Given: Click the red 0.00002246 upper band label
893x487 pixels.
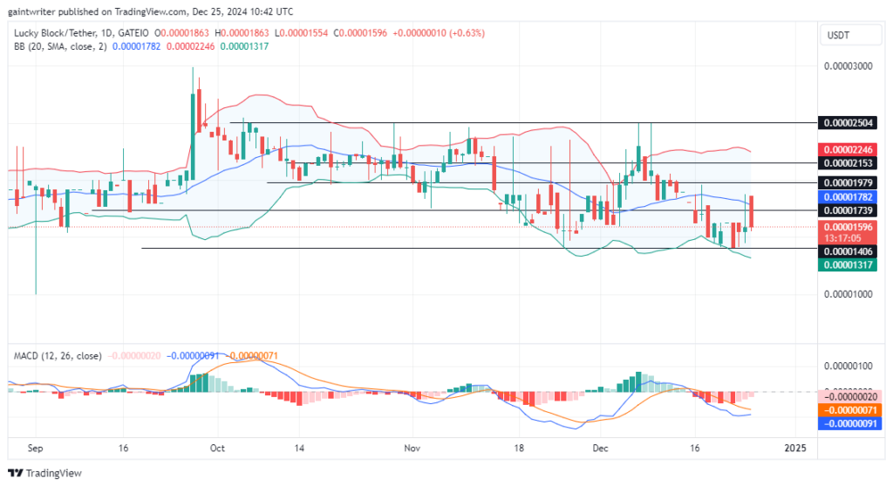Looking at the screenshot, I should click(848, 149).
